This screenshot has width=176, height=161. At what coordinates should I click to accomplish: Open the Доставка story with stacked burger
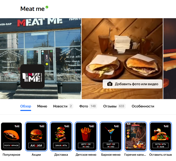(61, 136)
